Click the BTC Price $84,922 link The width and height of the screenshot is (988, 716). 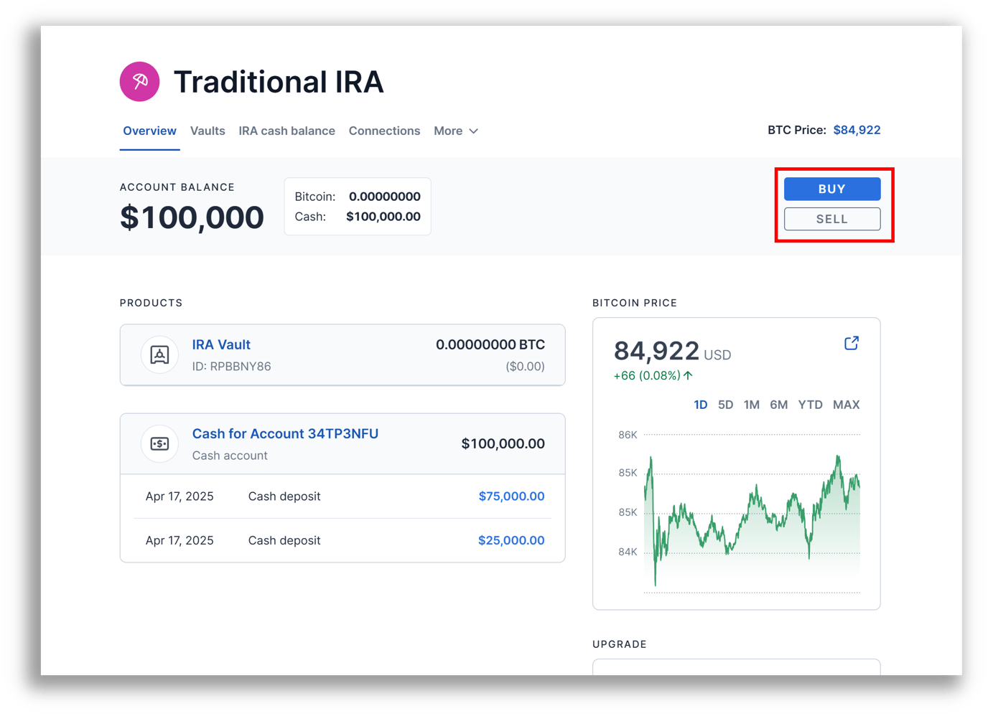pyautogui.click(x=857, y=131)
